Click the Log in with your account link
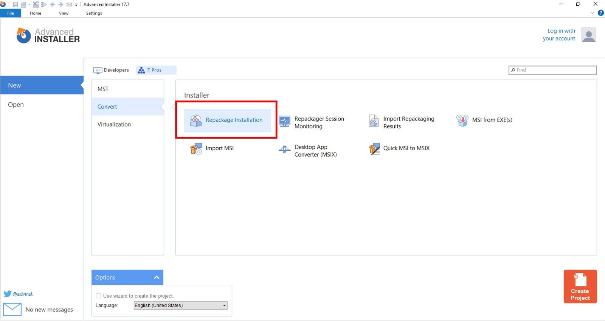 [559, 35]
